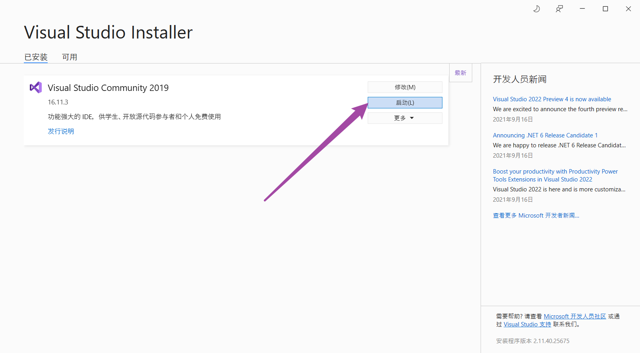
Task: Click the 修改(M) button
Action: [x=405, y=87]
